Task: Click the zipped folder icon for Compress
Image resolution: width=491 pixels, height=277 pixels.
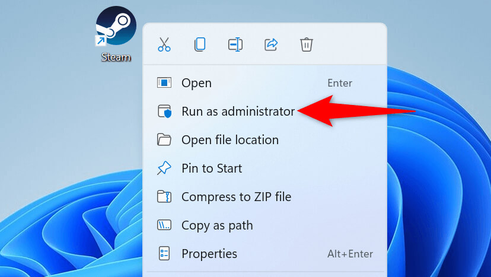Action: (x=164, y=197)
